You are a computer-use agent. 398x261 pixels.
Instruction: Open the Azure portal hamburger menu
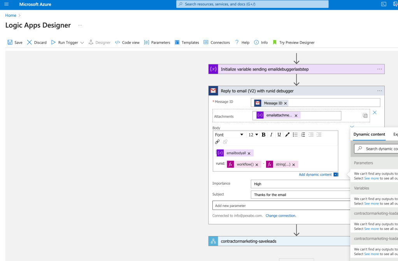point(6,4)
